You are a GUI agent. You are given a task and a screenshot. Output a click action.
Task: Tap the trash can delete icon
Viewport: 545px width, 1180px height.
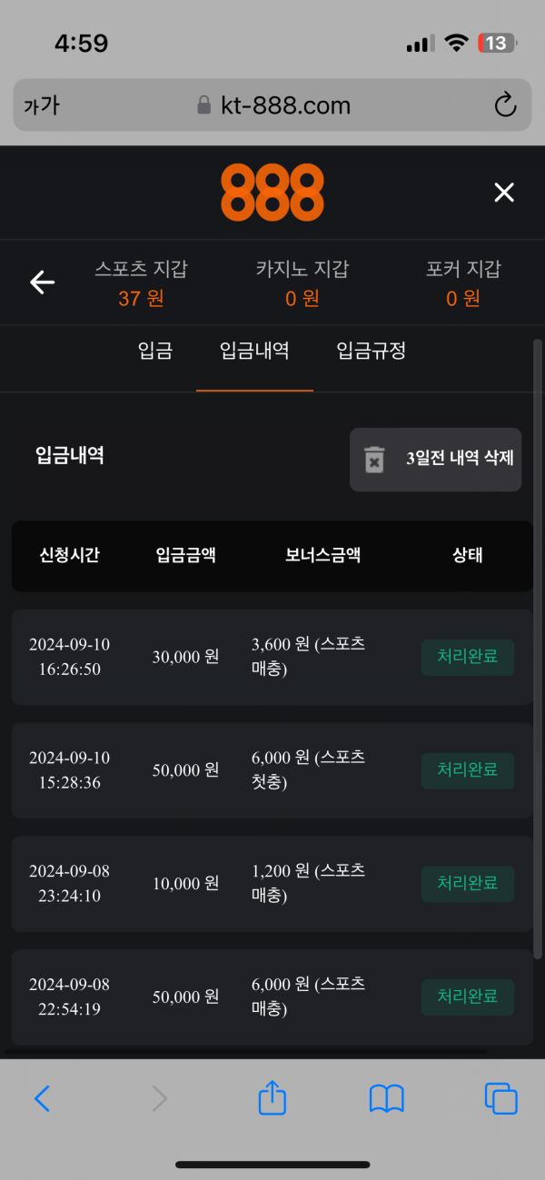pos(374,459)
